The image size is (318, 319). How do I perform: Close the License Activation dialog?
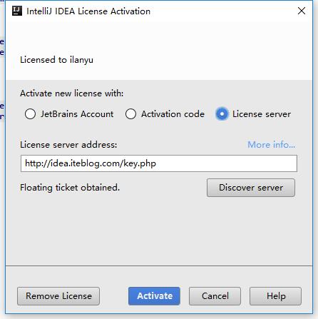coord(302,11)
